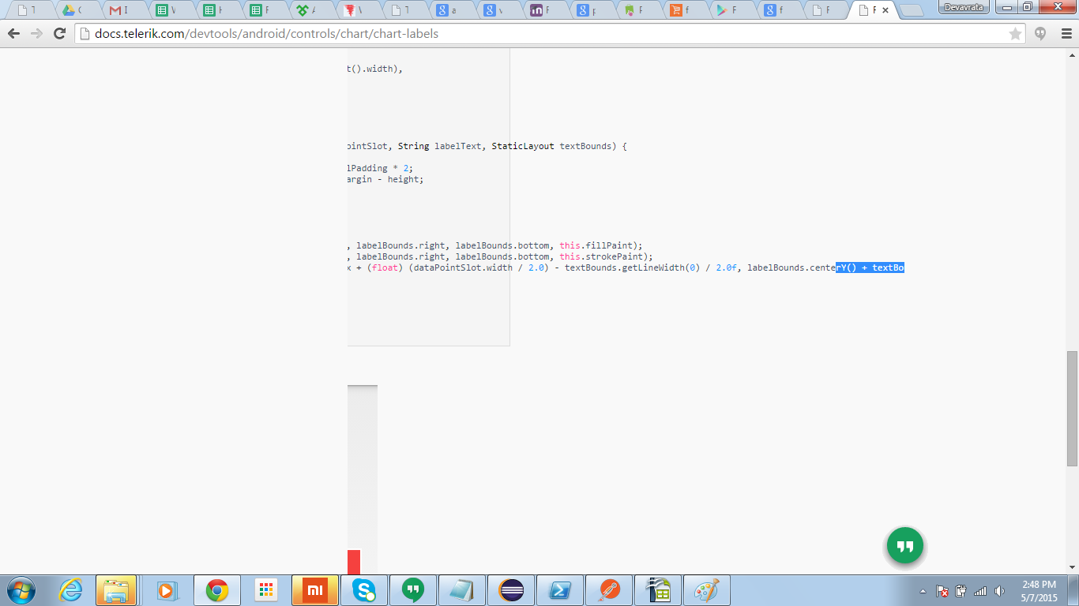Image resolution: width=1079 pixels, height=606 pixels.
Task: Open a new browser tab
Action: pyautogui.click(x=912, y=11)
